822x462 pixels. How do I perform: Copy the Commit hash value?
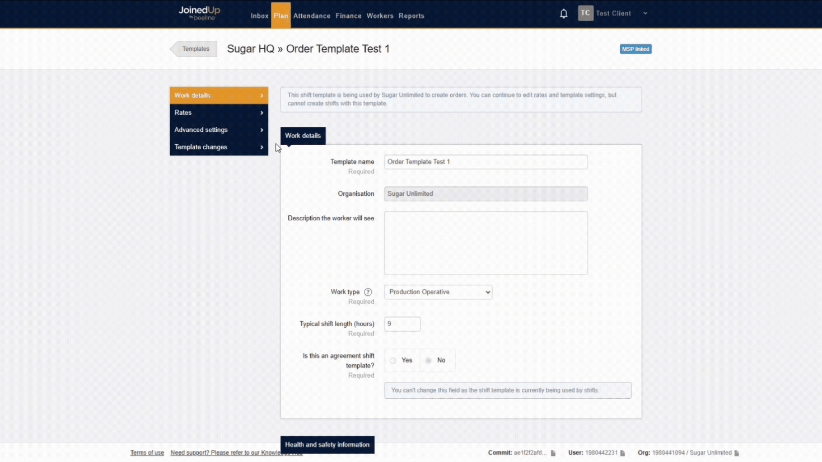(x=553, y=453)
